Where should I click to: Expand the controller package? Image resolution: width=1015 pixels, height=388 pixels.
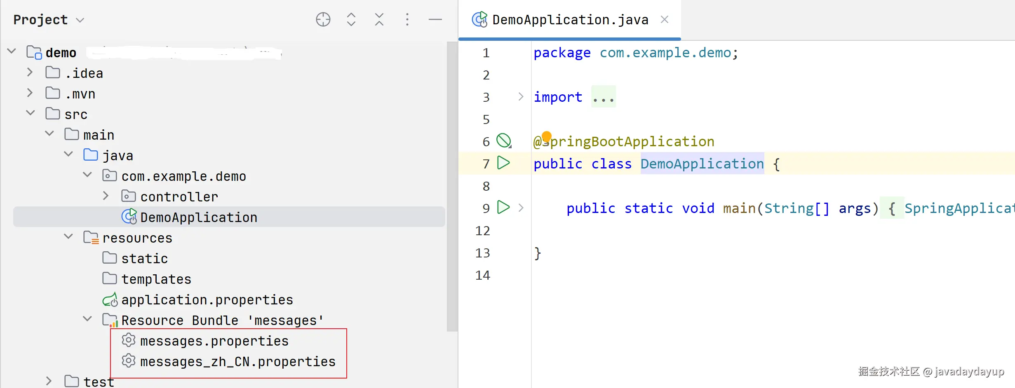pyautogui.click(x=106, y=196)
